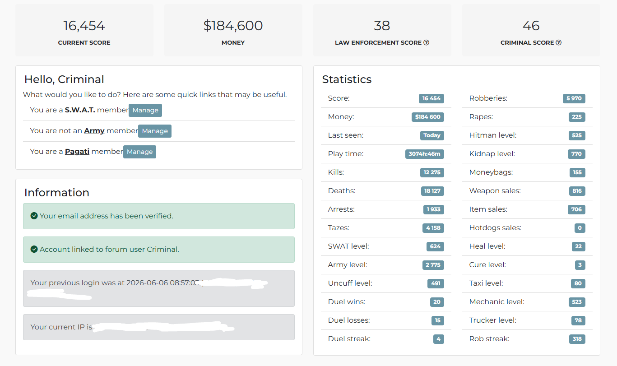
Task: Click the current IP information box
Action: [159, 327]
